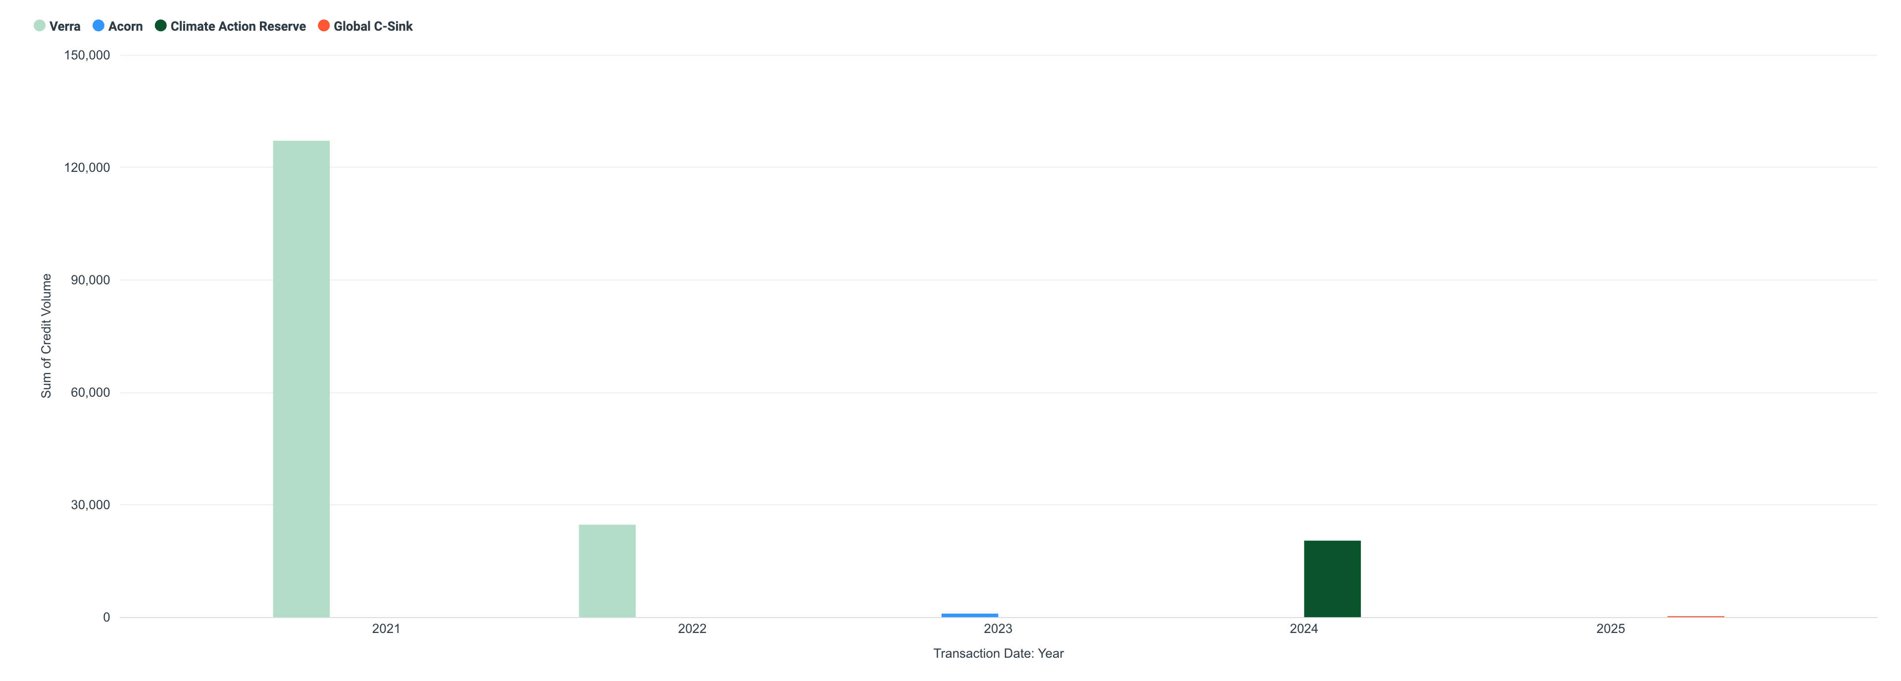
Task: Select the dark green 2024 bar
Action: click(x=1332, y=578)
